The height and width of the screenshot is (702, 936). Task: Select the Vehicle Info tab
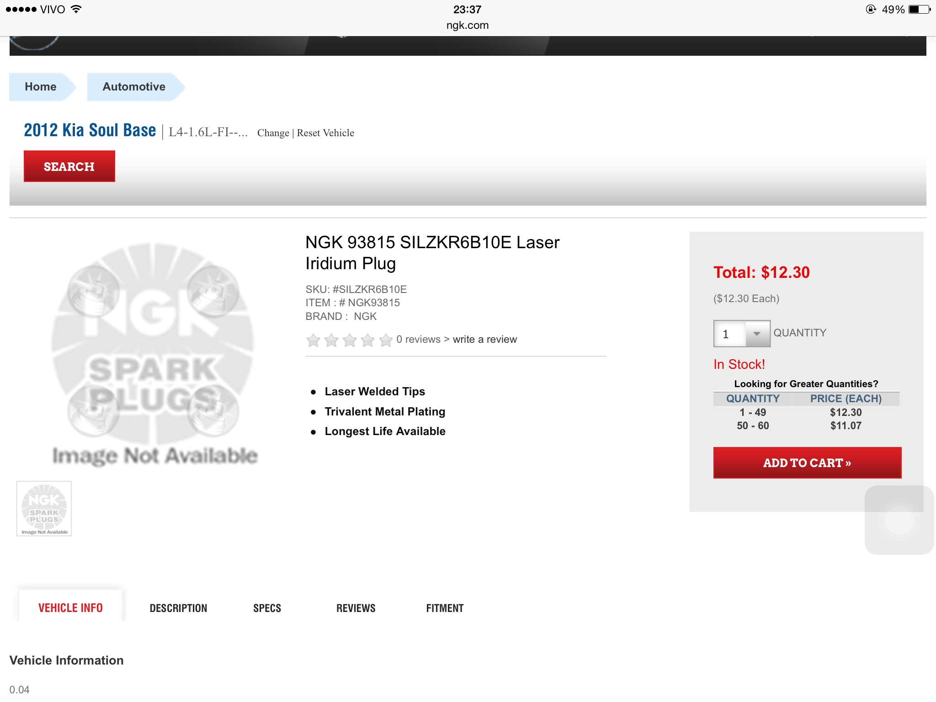tap(70, 608)
